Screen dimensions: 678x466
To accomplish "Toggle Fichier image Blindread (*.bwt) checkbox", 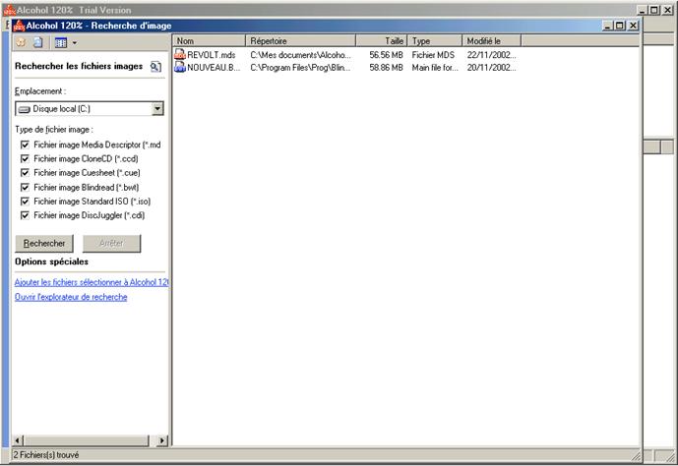I will click(x=25, y=187).
